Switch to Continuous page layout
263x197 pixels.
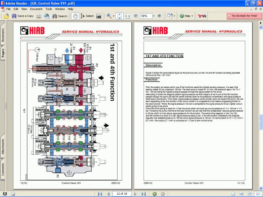pos(242,194)
